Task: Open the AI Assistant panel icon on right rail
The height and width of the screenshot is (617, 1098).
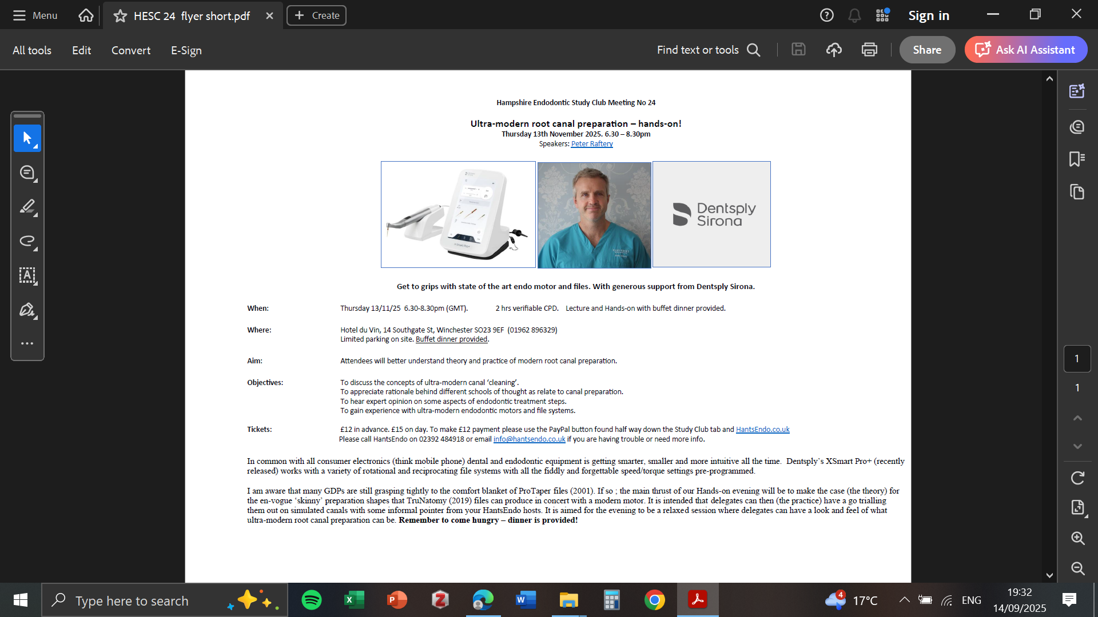Action: [x=1077, y=91]
